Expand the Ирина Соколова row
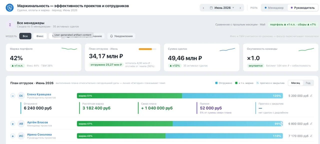The height and width of the screenshot is (144, 320). click(x=13, y=136)
